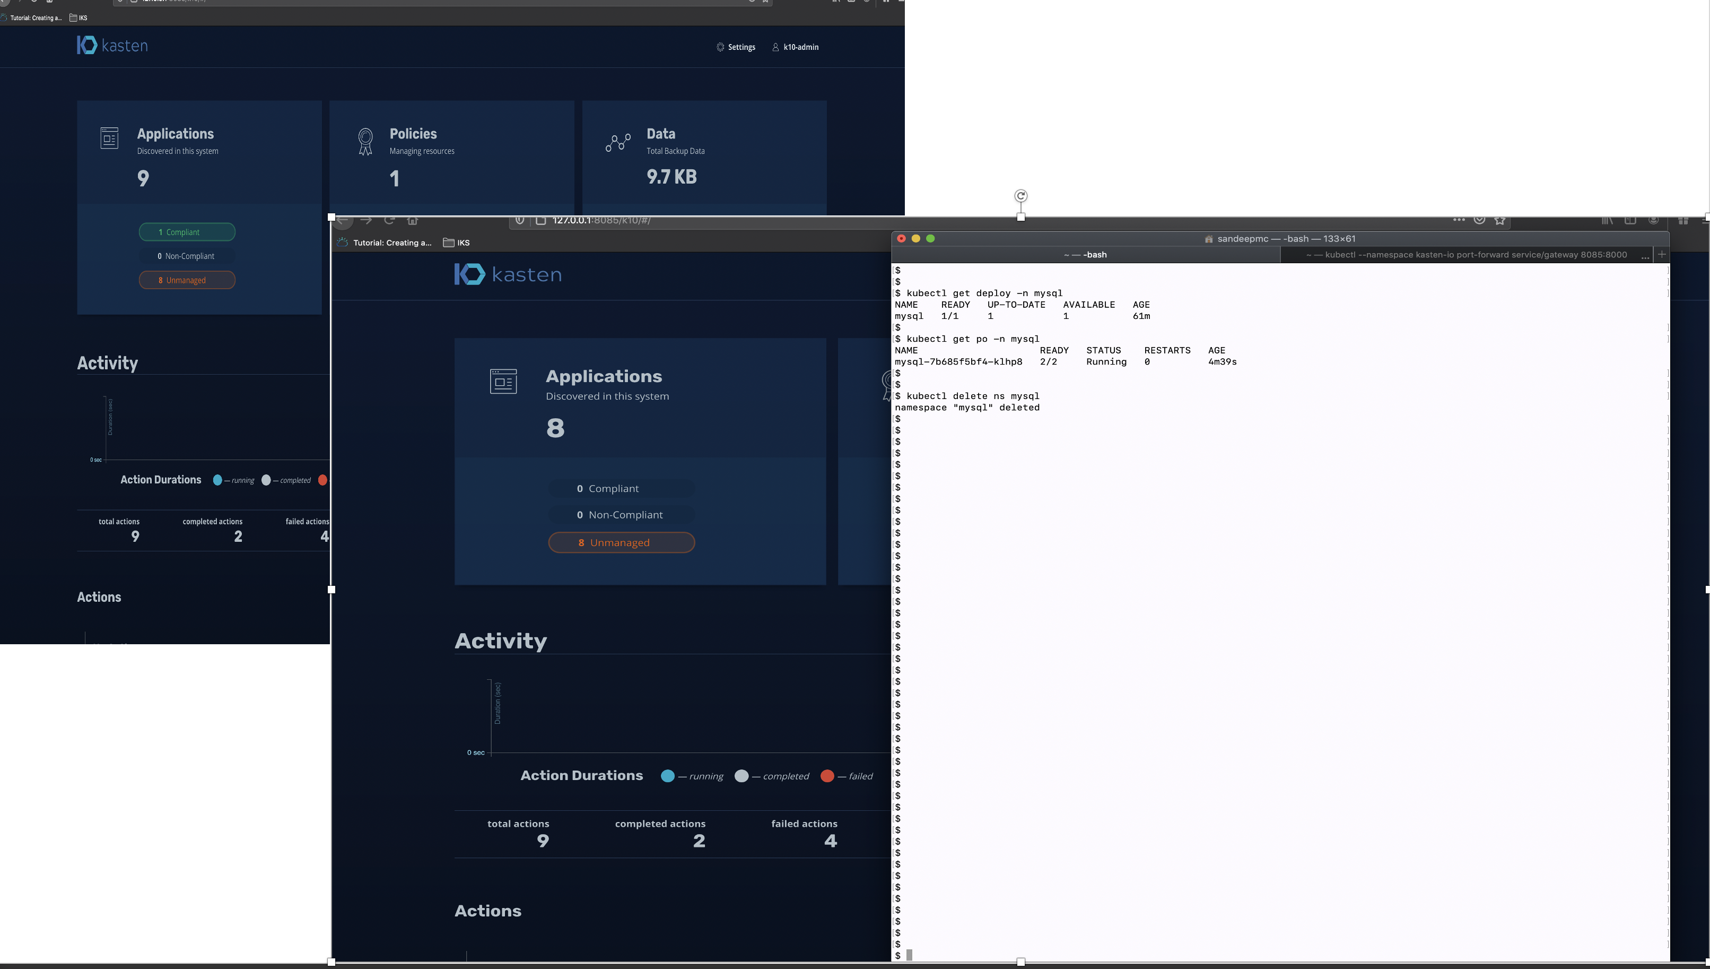The width and height of the screenshot is (1710, 969).
Task: Switch to the kubectl port-forward terminal tab
Action: click(1466, 255)
